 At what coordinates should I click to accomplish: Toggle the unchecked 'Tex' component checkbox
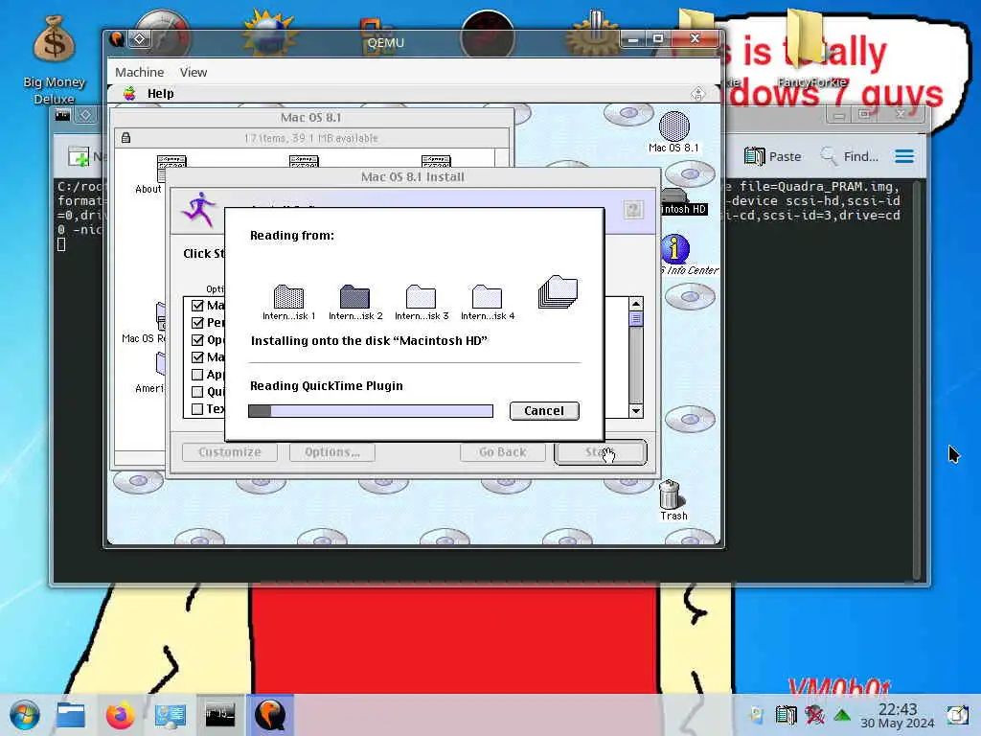tap(197, 408)
